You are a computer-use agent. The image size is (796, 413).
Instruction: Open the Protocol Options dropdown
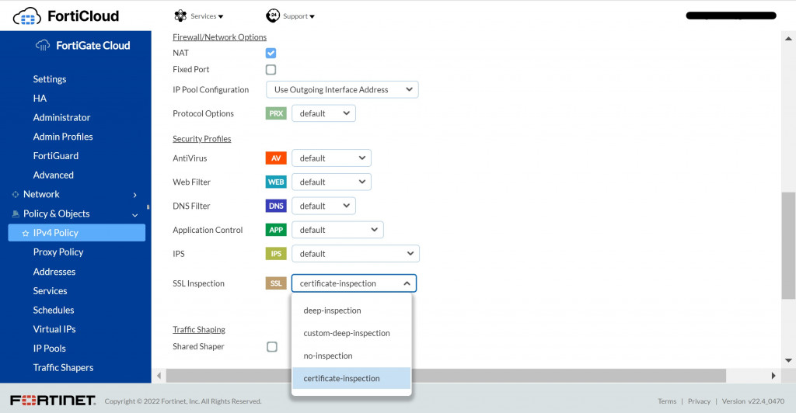pyautogui.click(x=324, y=113)
